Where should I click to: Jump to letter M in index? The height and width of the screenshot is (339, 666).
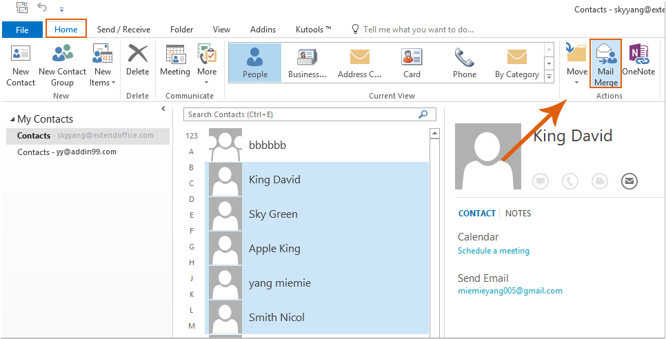192,326
